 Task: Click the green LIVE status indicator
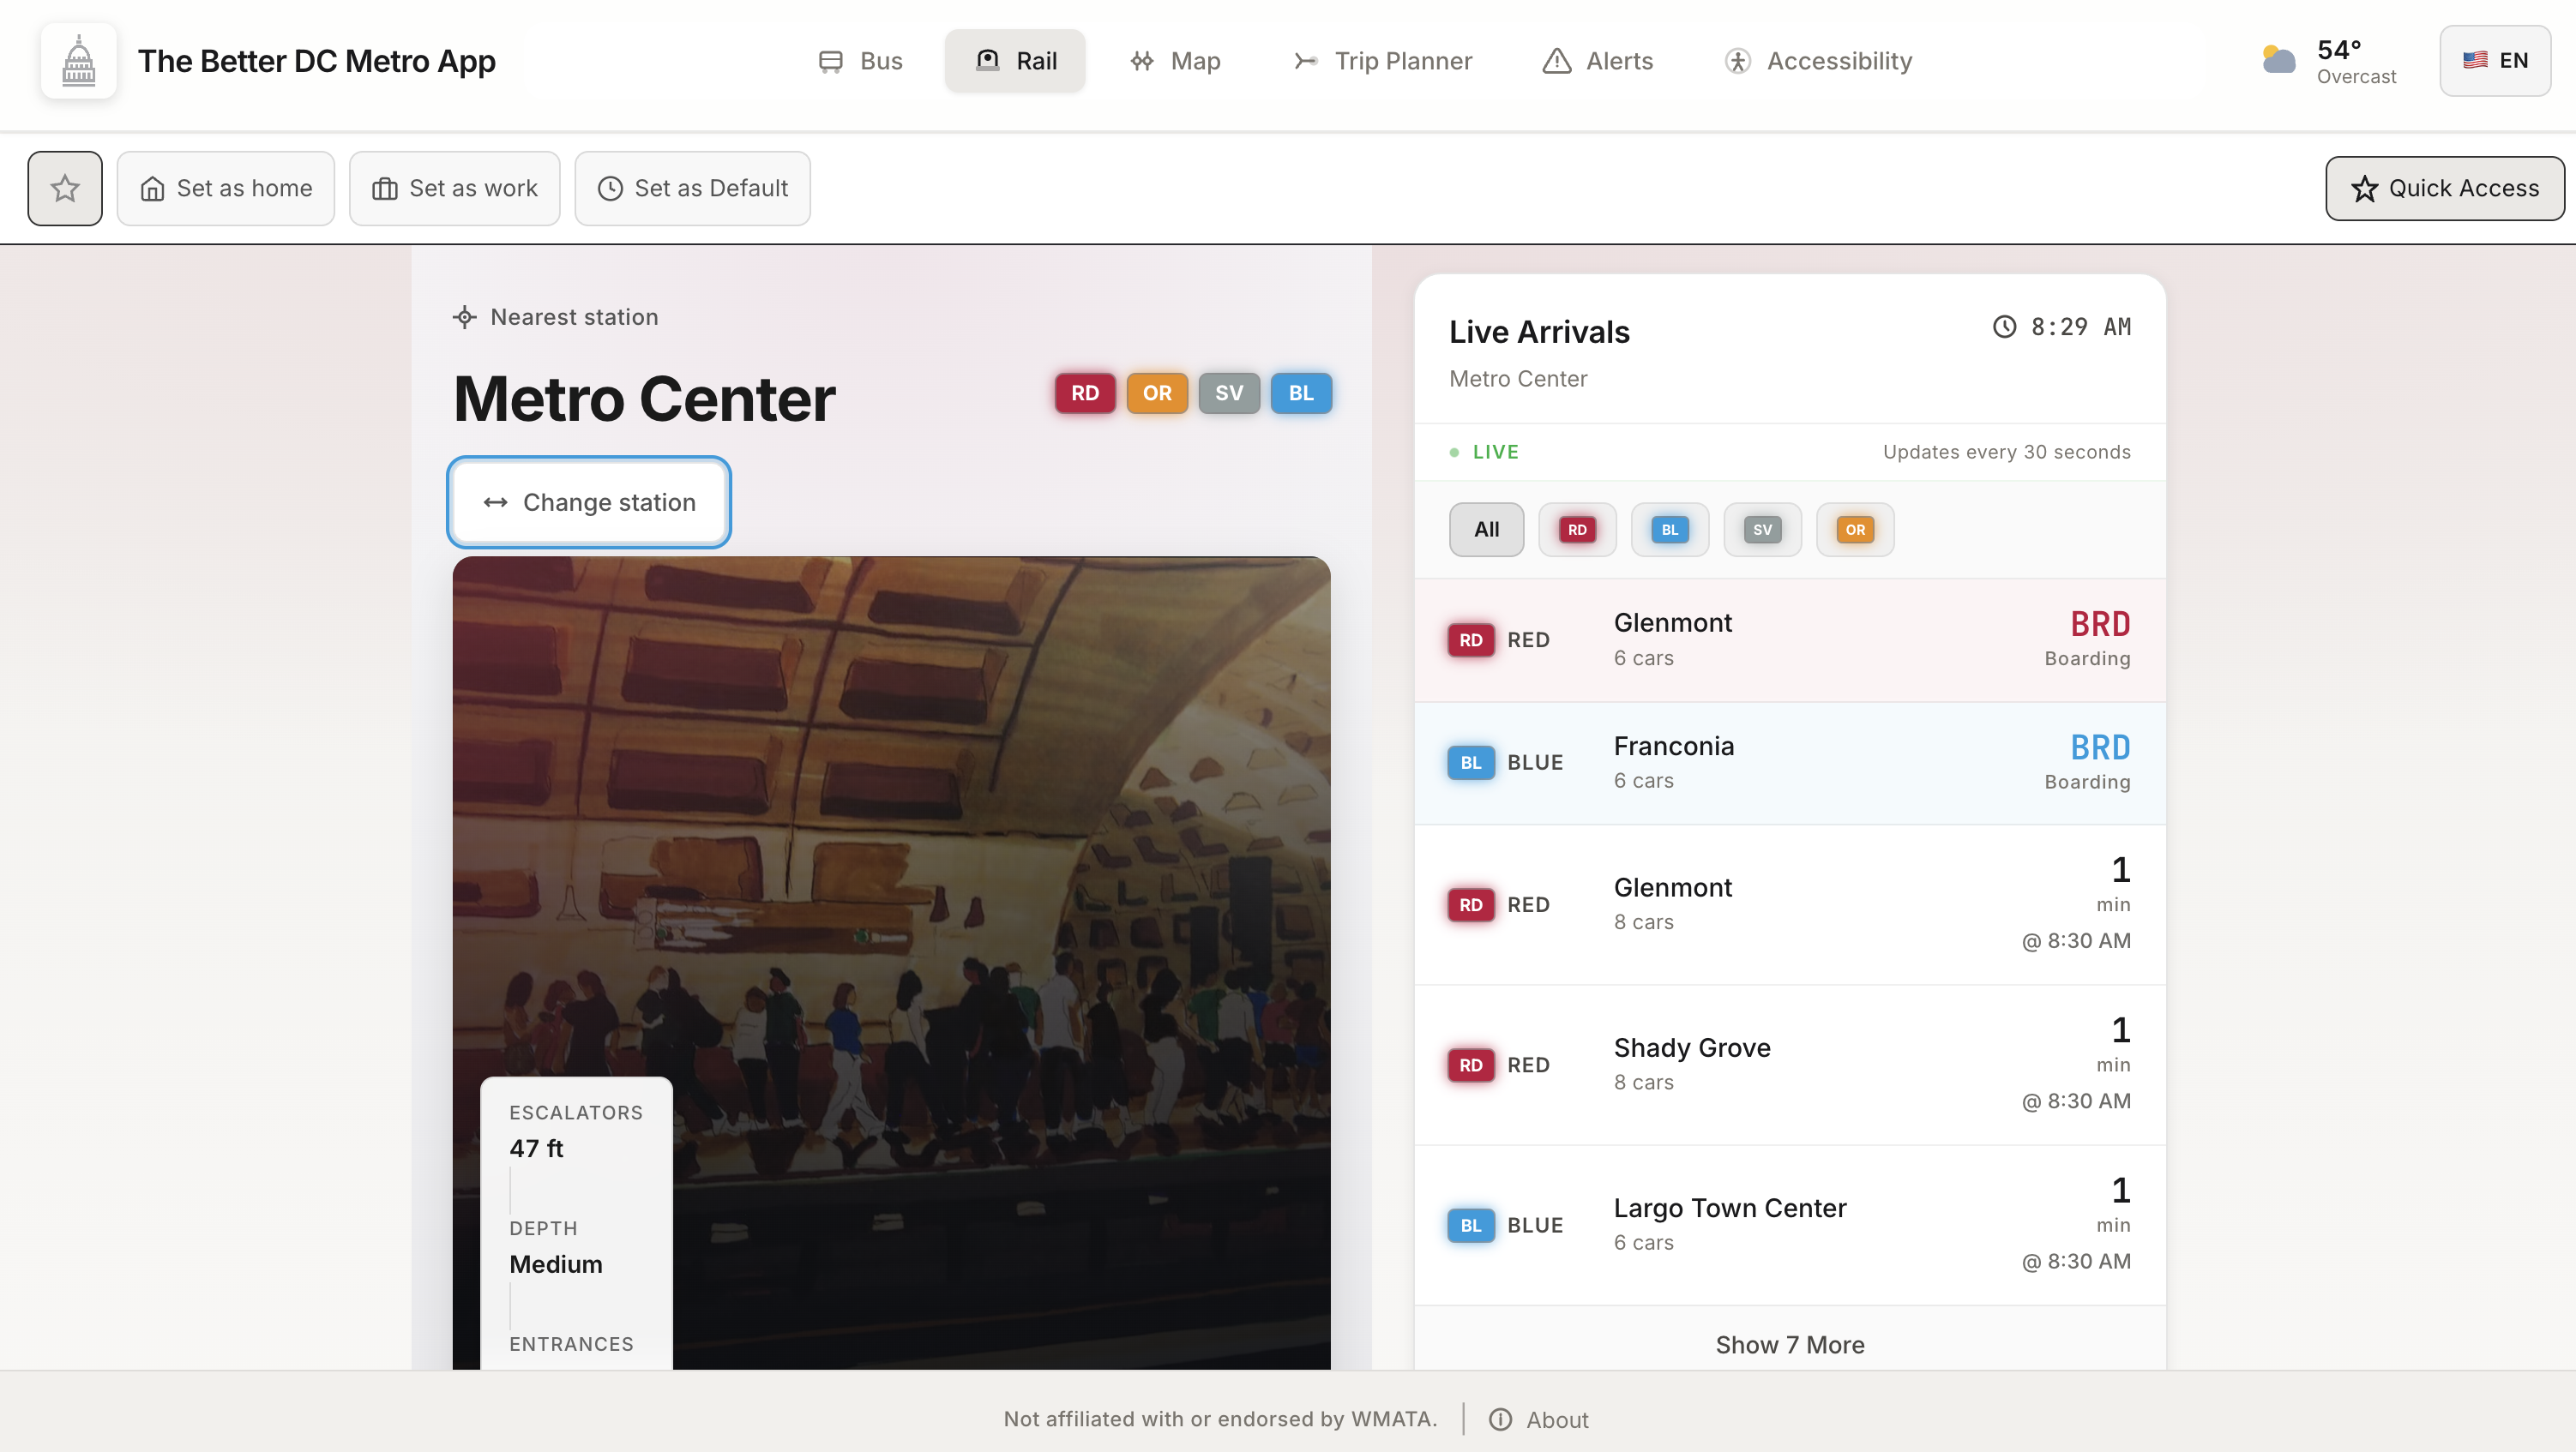(x=1484, y=452)
